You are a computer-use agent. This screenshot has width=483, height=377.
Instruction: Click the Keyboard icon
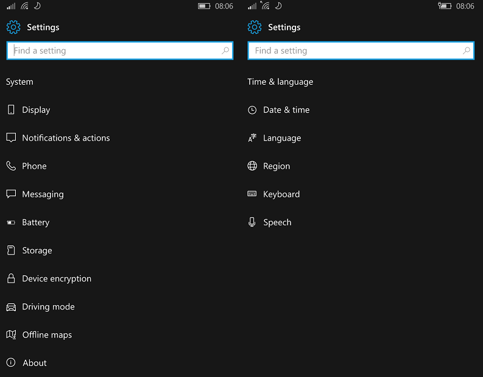[252, 194]
